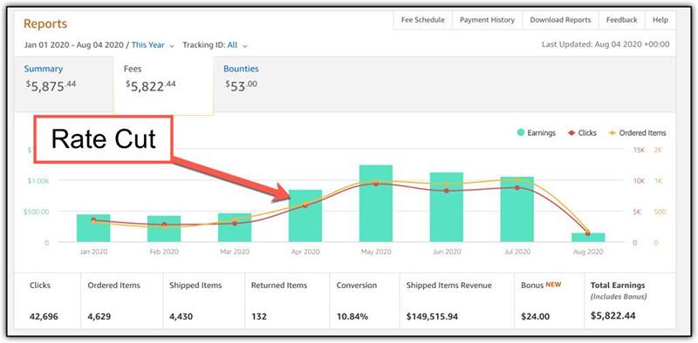The image size is (698, 343).
Task: Open Download Reports
Action: (x=560, y=20)
